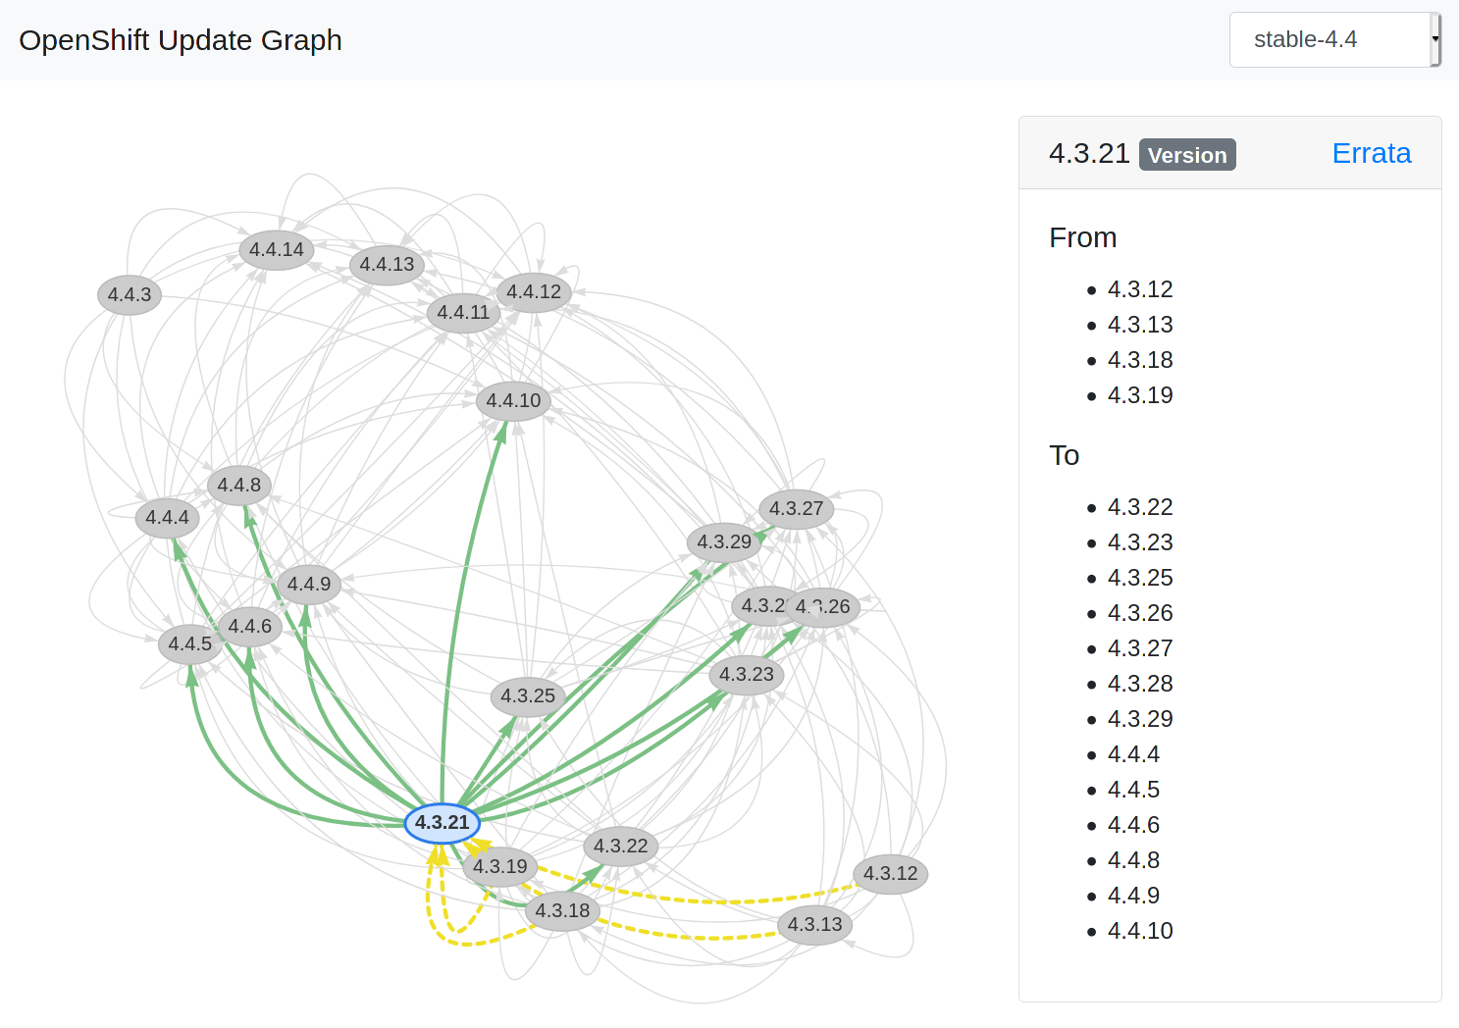Select the 4.4.4 graph node

pyautogui.click(x=168, y=518)
